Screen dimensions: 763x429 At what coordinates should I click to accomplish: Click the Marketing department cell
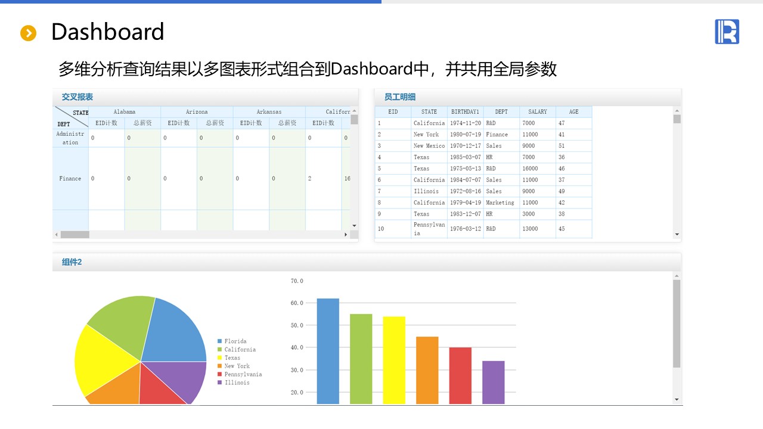[x=500, y=203]
